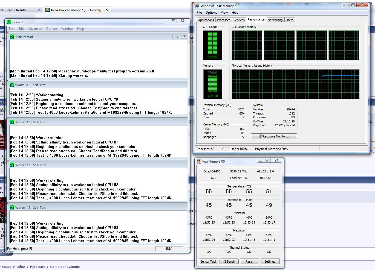Image resolution: width=375 pixels, height=270 pixels.
Task: Open the Options menu in Task Manager
Action: 211,13
